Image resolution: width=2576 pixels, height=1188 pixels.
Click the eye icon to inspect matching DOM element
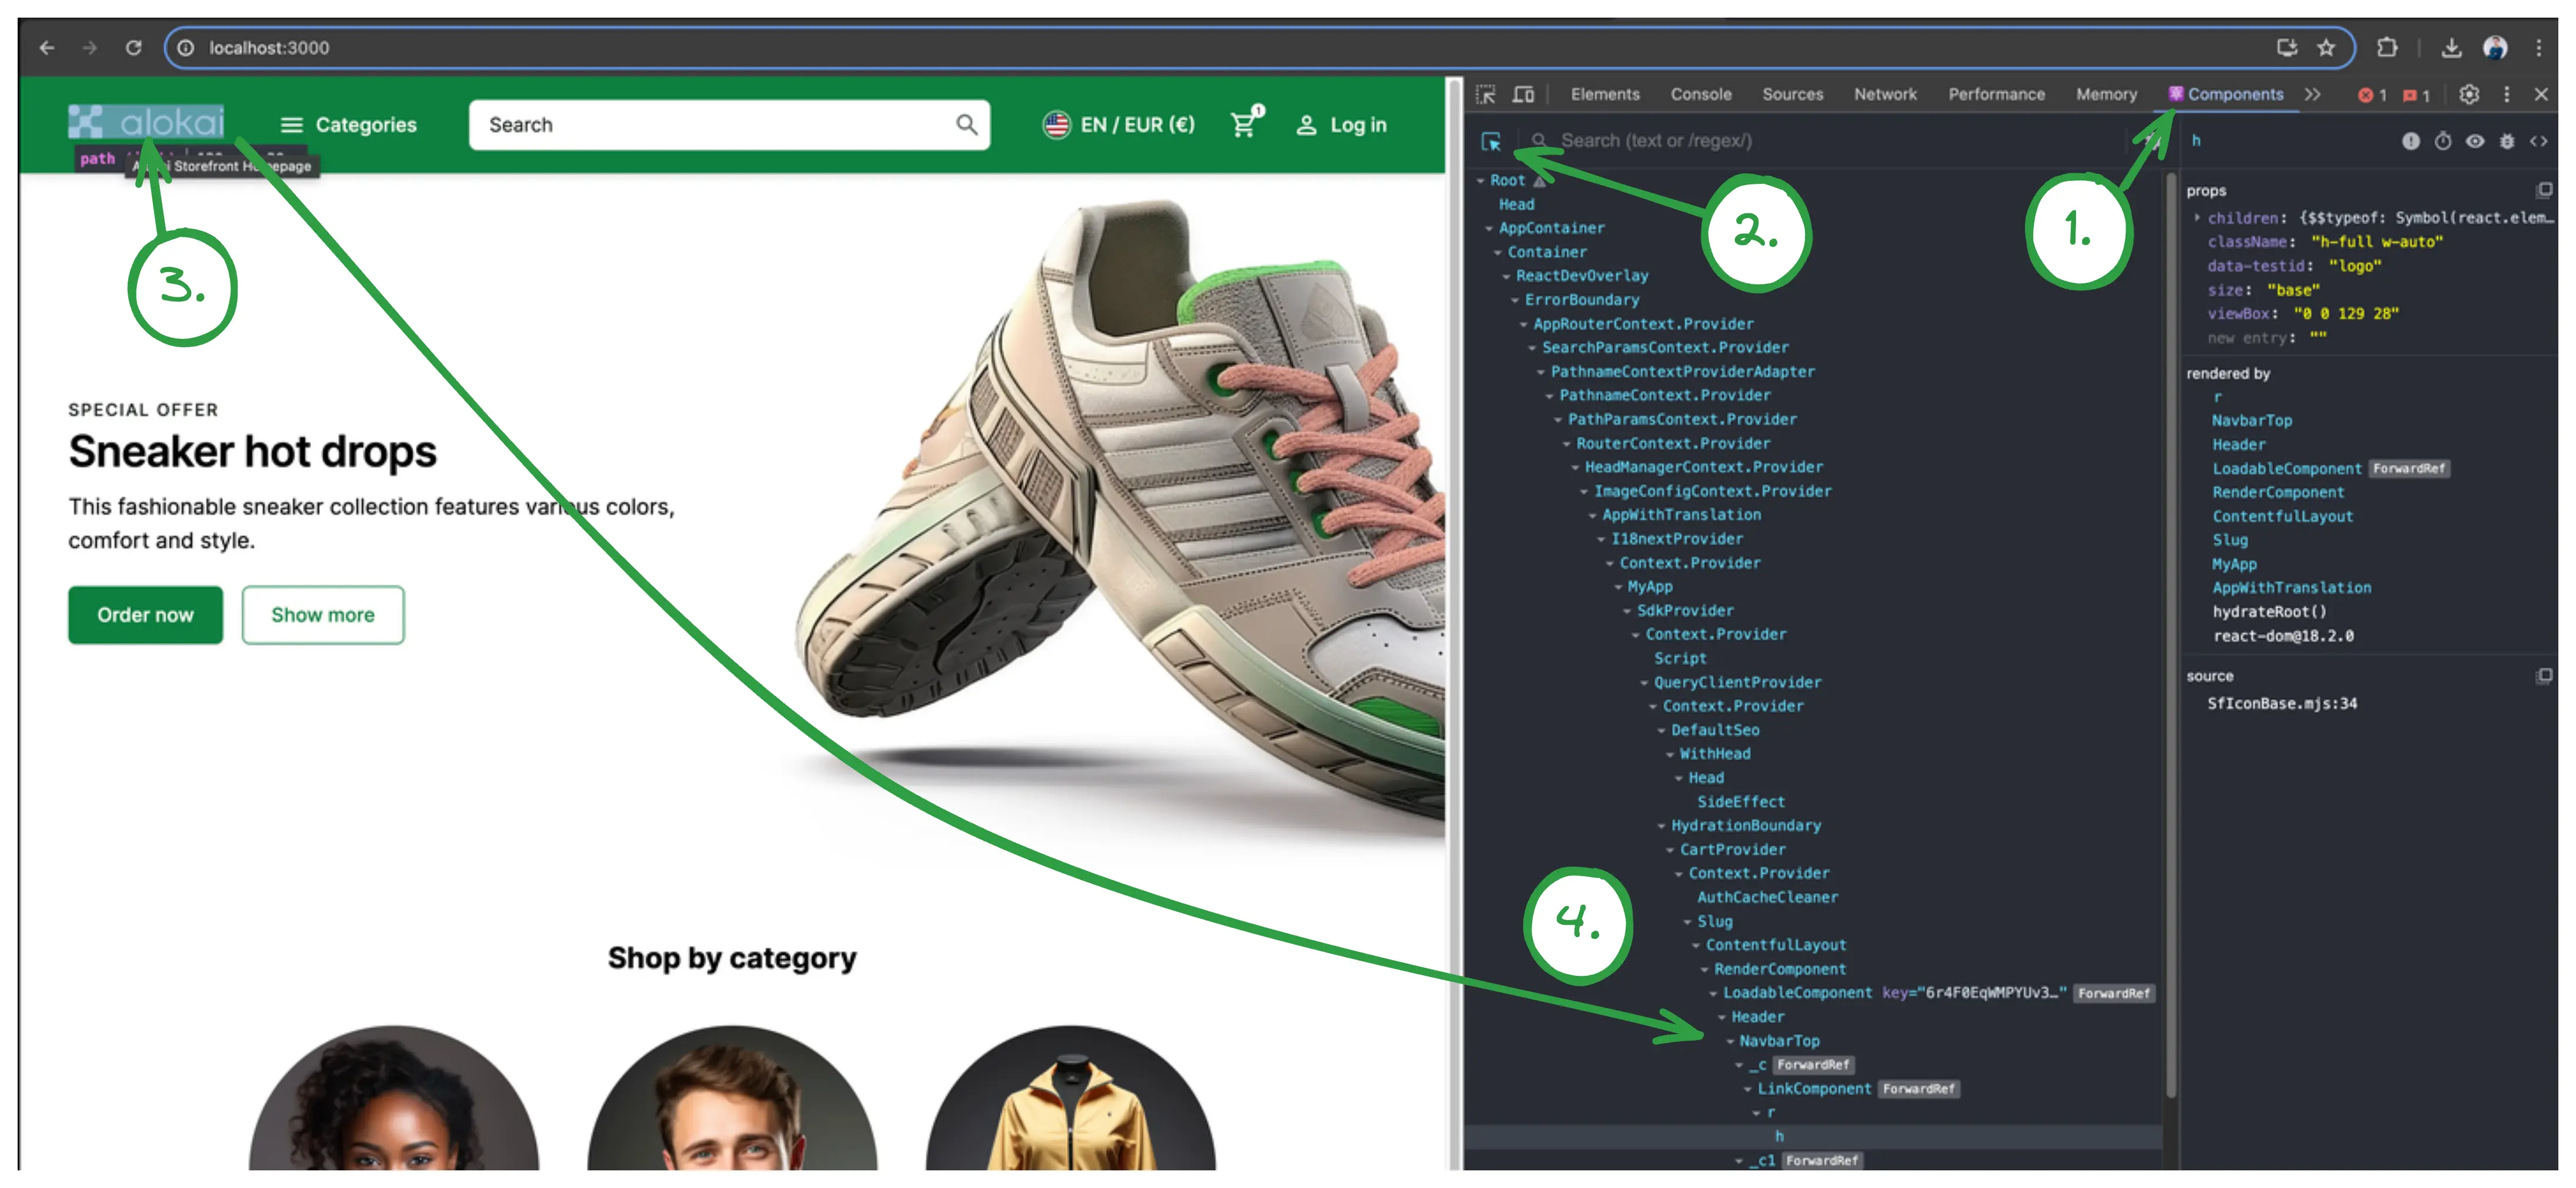[x=2475, y=141]
